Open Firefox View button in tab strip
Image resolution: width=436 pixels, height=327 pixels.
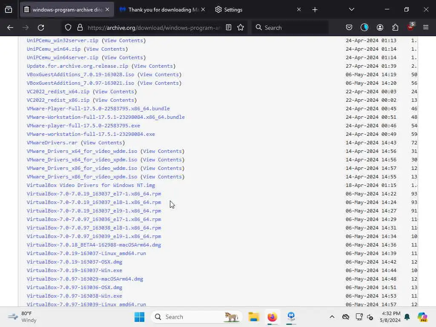point(9,10)
